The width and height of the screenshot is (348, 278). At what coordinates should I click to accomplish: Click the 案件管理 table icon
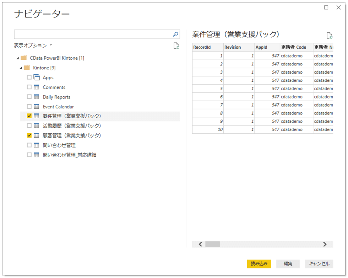(37, 116)
